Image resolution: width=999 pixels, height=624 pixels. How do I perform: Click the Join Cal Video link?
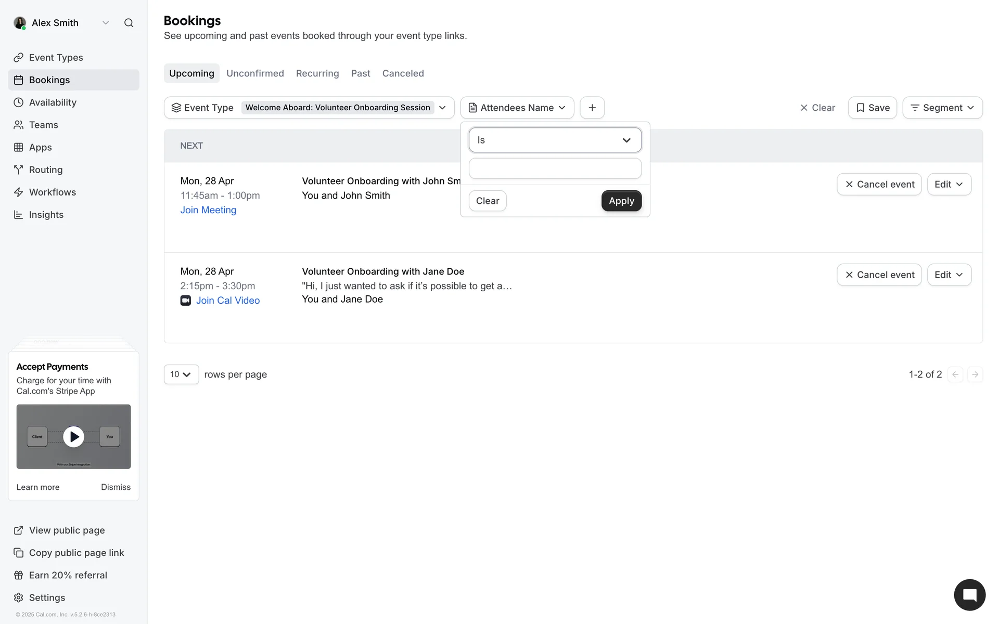(x=227, y=301)
